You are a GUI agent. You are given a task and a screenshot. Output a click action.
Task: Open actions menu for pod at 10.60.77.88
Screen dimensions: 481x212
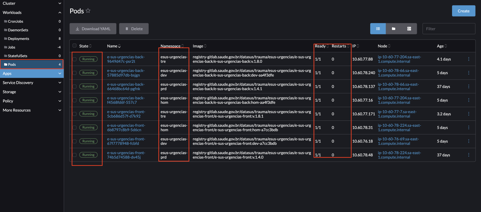pos(468,59)
